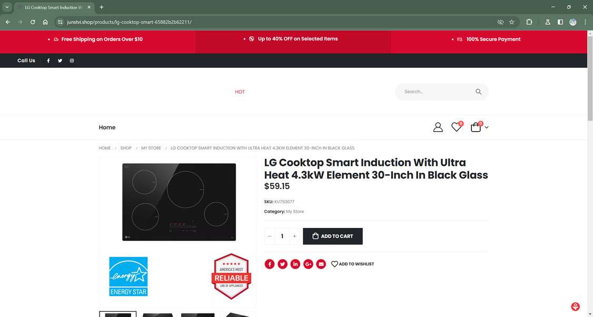Close the LG Cooktop browser tab

point(89,7)
